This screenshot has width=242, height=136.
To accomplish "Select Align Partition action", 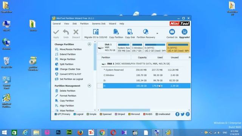I will (64, 106).
